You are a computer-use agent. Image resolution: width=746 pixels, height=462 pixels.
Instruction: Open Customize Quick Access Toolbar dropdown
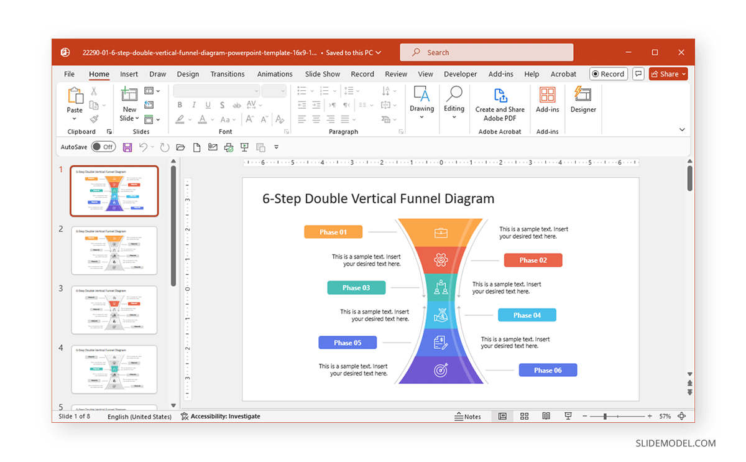(277, 147)
